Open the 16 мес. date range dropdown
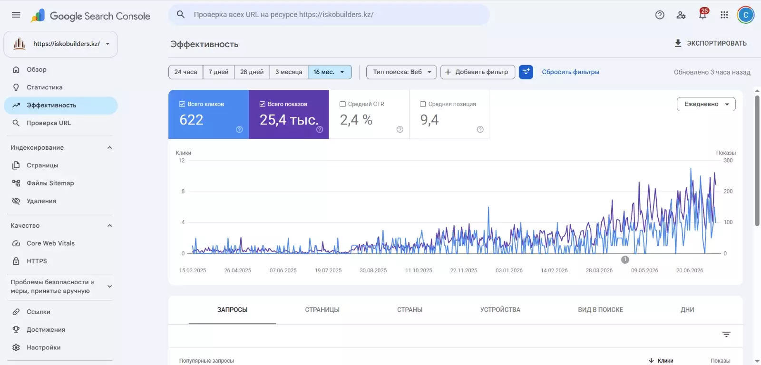This screenshot has height=365, width=761. [x=330, y=72]
